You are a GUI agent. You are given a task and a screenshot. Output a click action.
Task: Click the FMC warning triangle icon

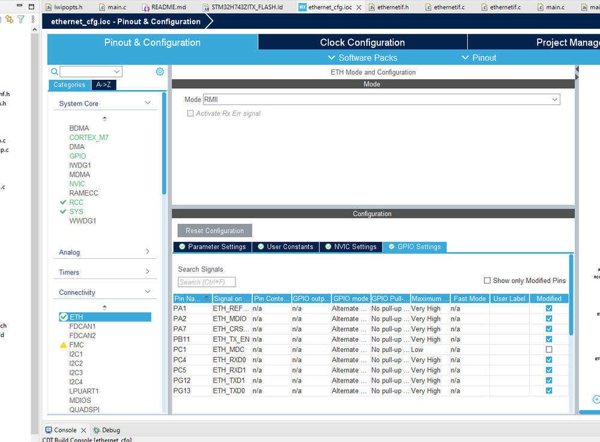[x=64, y=345]
